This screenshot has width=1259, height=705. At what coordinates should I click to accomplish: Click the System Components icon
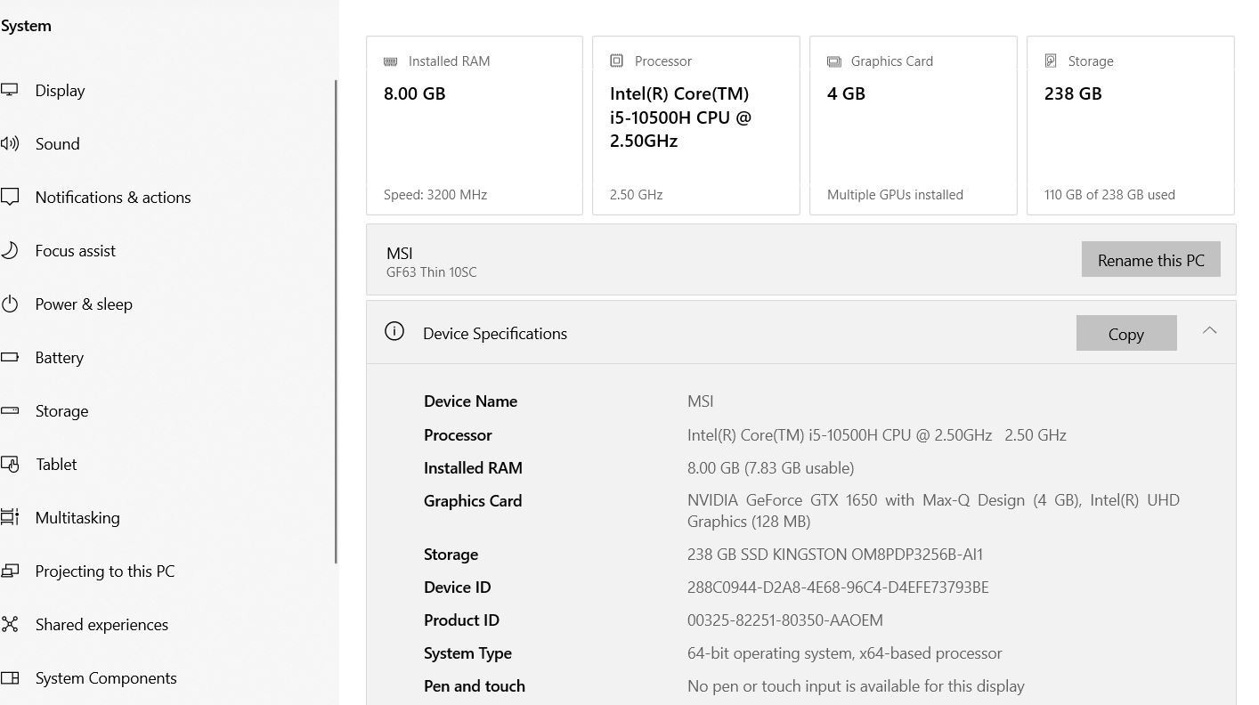click(9, 677)
